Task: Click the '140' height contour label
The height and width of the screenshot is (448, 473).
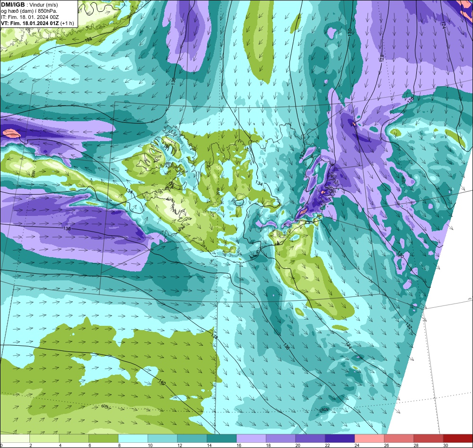Action: tap(162, 382)
